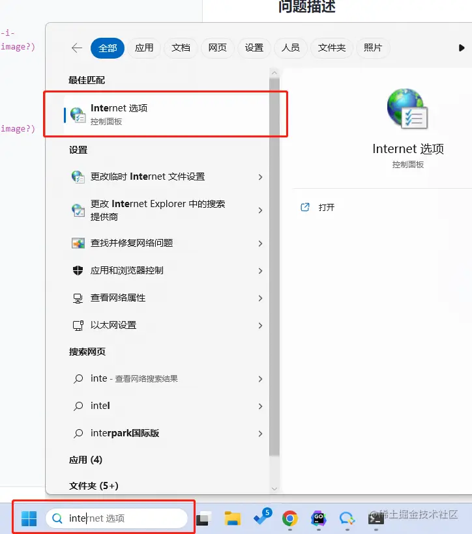Show more filters with the right arrow
The image size is (472, 534).
(x=462, y=48)
